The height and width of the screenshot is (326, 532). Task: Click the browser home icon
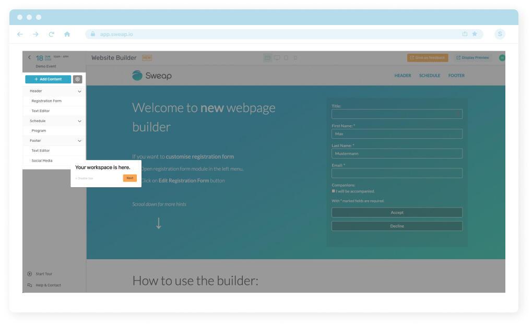(67, 34)
